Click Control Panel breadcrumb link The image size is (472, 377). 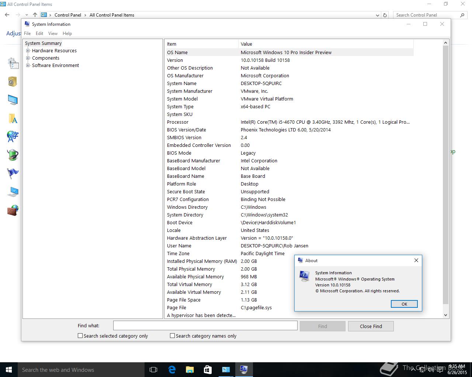(x=68, y=15)
